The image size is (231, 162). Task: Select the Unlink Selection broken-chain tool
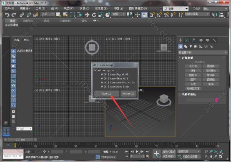pyautogui.click(x=29, y=15)
